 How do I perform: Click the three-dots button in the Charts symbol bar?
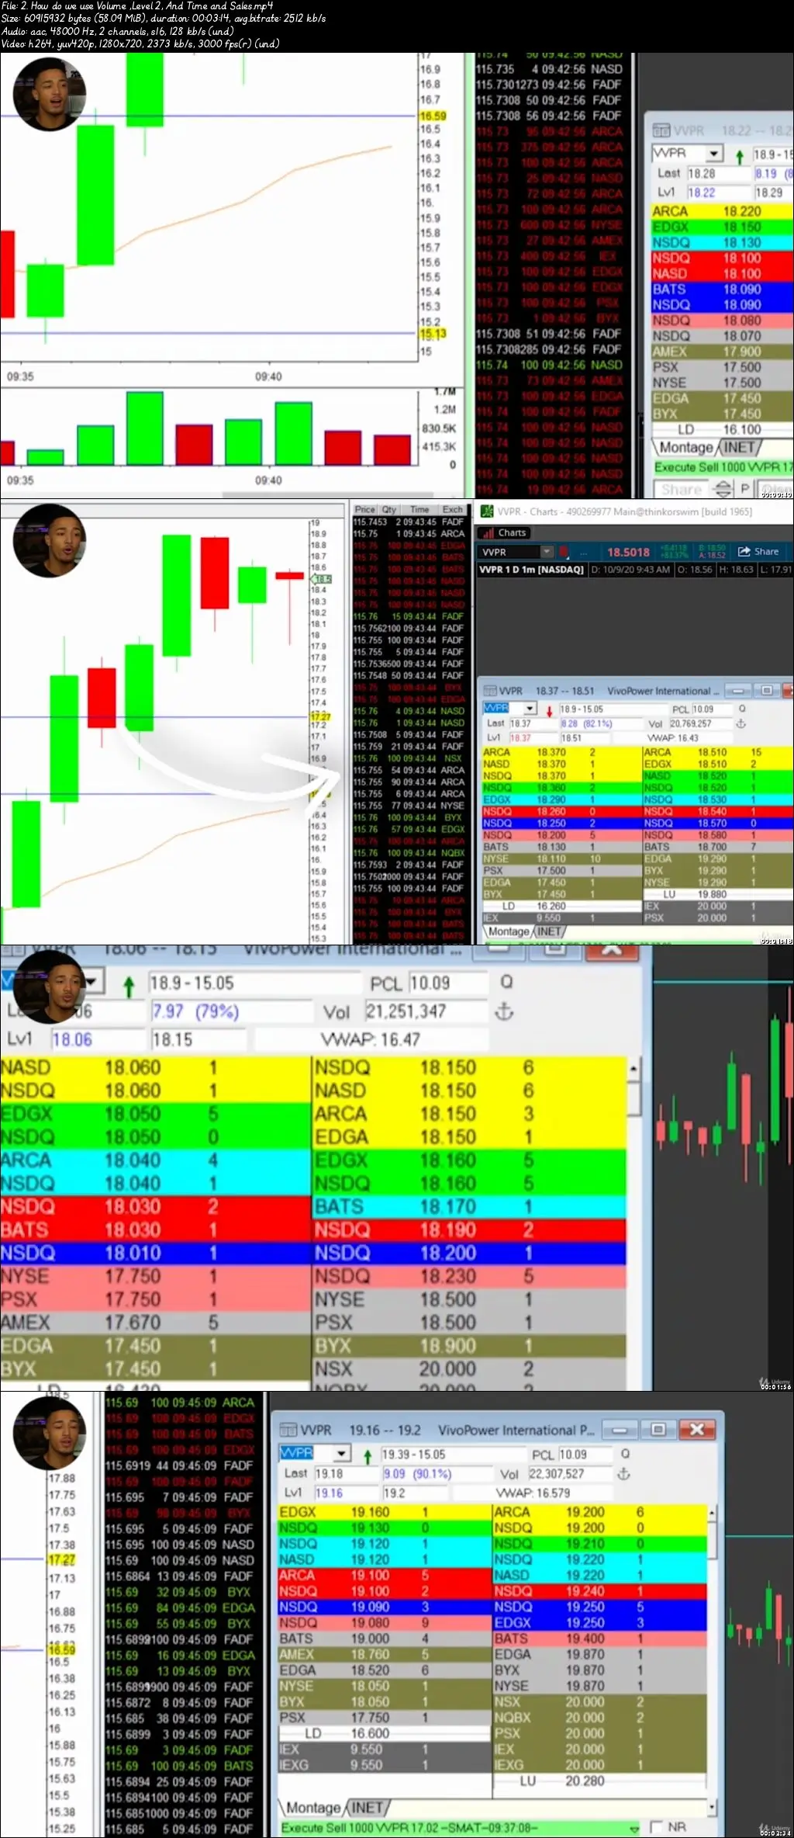pyautogui.click(x=583, y=553)
